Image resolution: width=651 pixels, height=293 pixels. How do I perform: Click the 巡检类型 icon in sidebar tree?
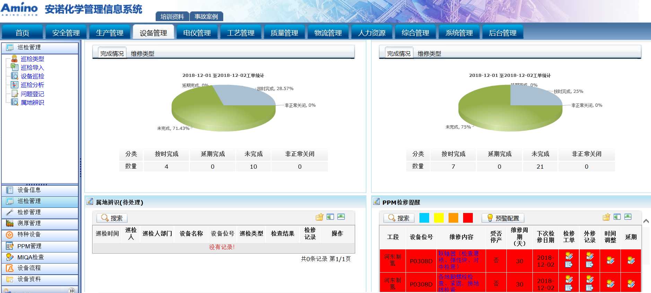[x=14, y=59]
